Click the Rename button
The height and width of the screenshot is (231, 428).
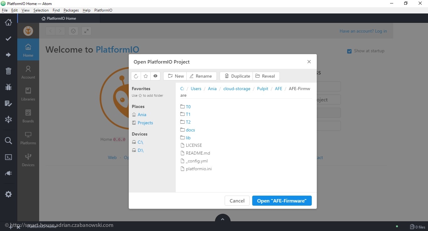tap(202, 76)
